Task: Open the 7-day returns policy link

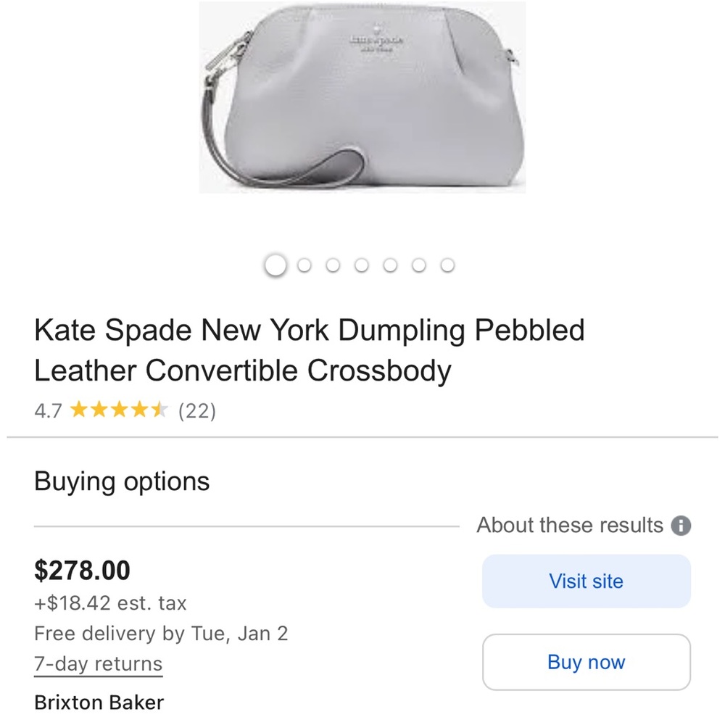Action: tap(97, 663)
